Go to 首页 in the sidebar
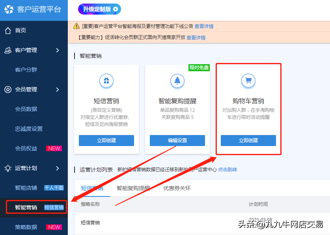This screenshot has width=330, height=235. coord(21,30)
